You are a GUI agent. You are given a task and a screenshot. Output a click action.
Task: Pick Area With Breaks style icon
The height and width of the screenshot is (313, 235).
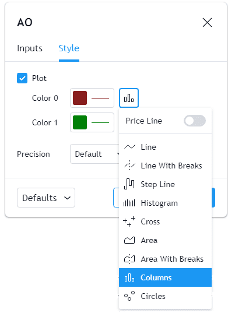point(129,259)
